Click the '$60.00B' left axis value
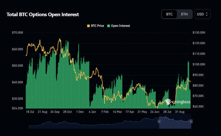 pyautogui.click(x=18, y=49)
